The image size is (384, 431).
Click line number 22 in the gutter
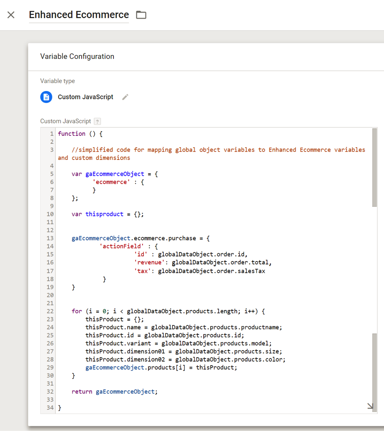click(50, 311)
